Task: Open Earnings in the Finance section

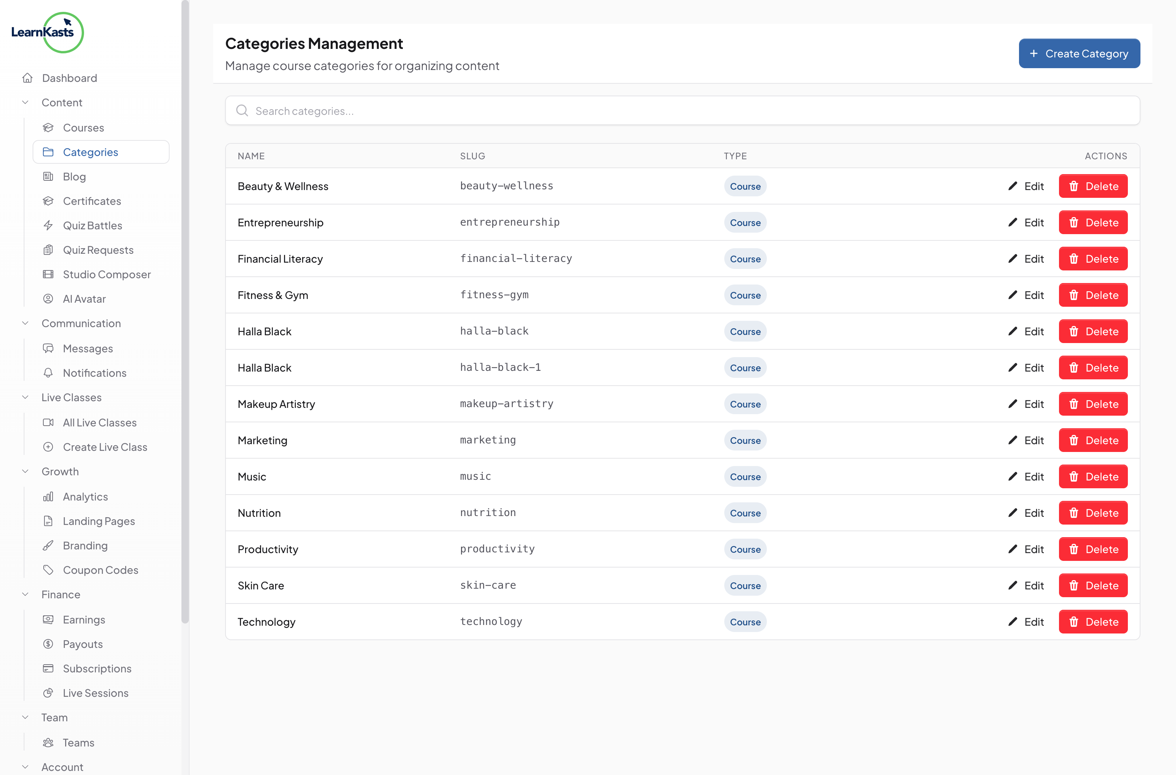Action: point(101,620)
